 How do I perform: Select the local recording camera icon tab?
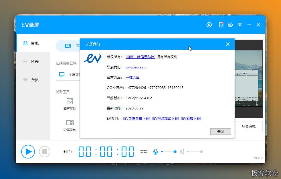[68, 46]
